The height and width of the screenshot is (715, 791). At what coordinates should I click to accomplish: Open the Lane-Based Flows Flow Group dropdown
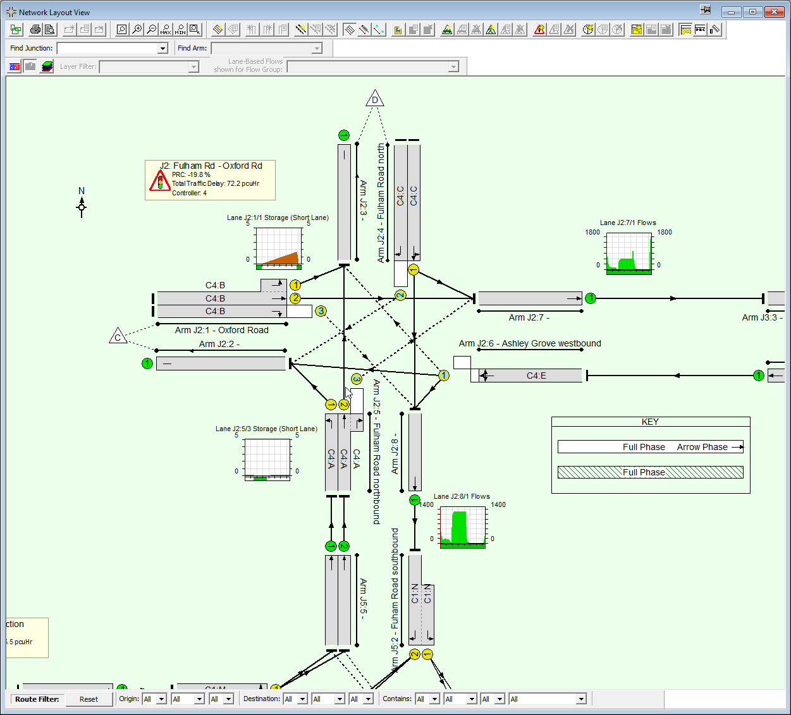tap(453, 66)
